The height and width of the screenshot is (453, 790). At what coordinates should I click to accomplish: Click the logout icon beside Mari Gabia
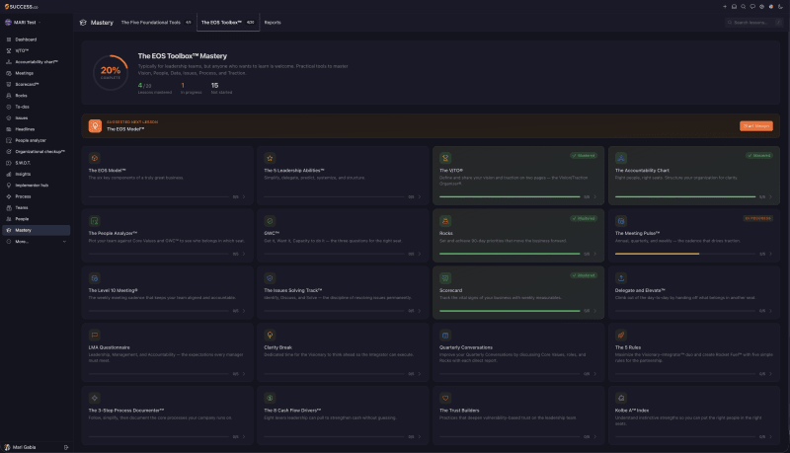66,447
